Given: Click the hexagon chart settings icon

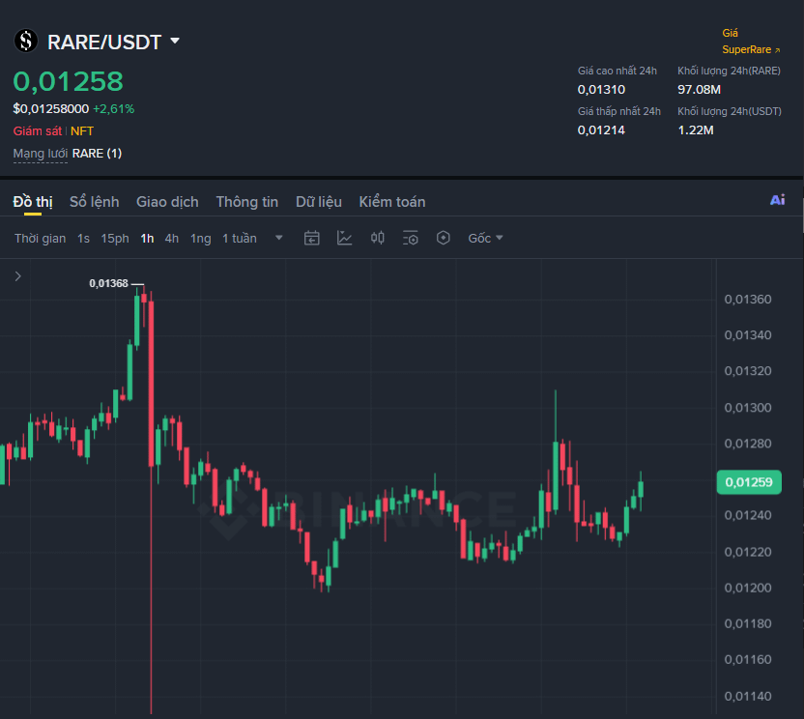Looking at the screenshot, I should click(443, 238).
